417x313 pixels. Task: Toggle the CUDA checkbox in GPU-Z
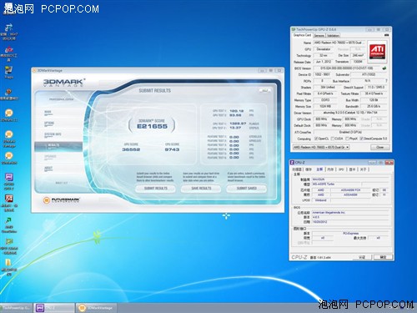pos(333,139)
